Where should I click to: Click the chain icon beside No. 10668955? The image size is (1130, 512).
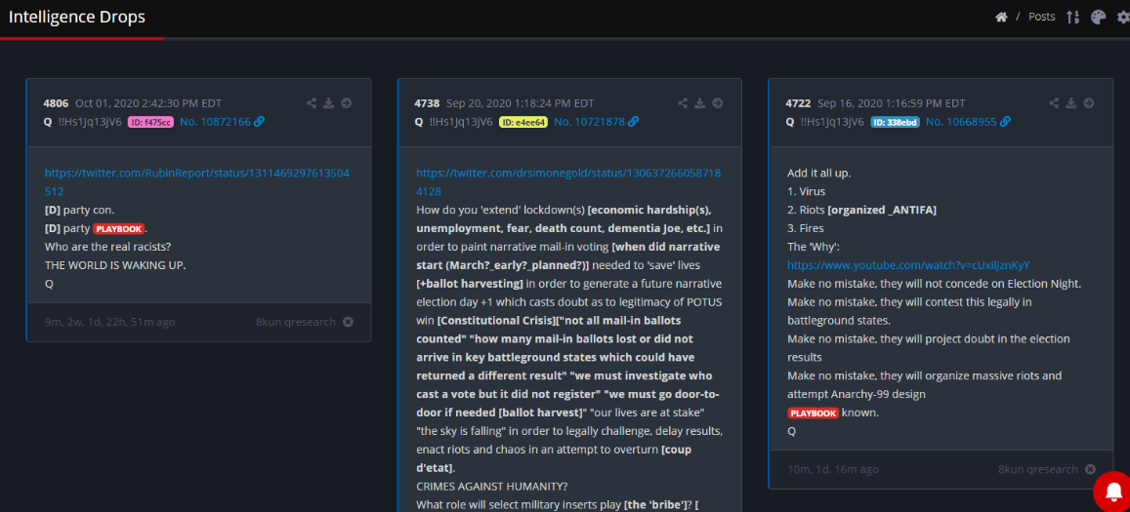[x=1005, y=122]
